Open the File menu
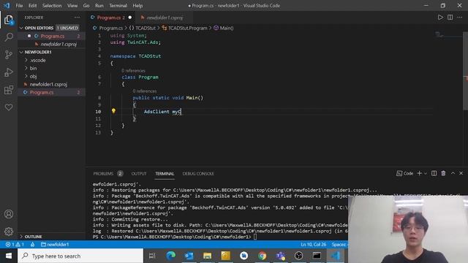Viewport: 468px width, 263px height. [x=19, y=5]
